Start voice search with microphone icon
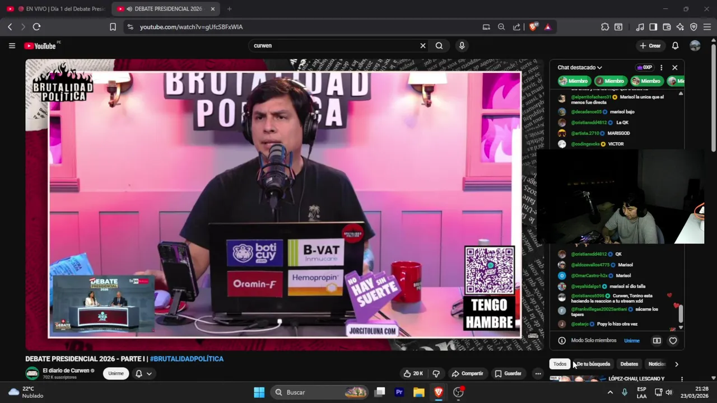Screen dimensions: 717x403 pyautogui.click(x=462, y=46)
